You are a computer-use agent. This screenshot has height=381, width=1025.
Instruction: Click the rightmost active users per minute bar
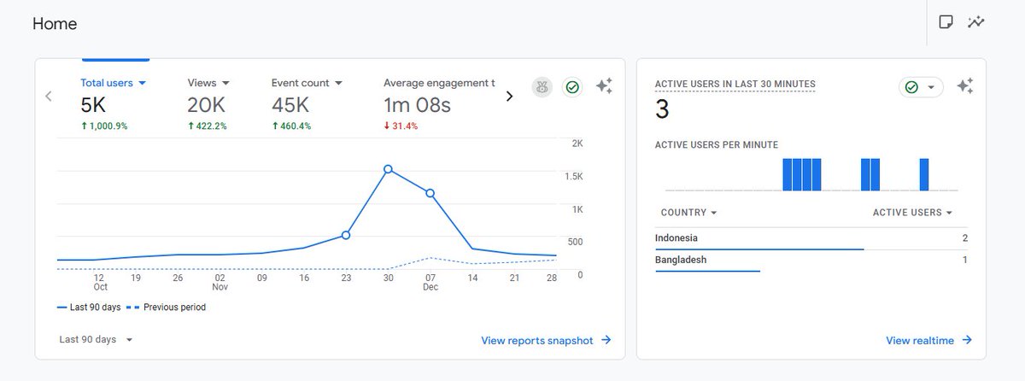924,174
